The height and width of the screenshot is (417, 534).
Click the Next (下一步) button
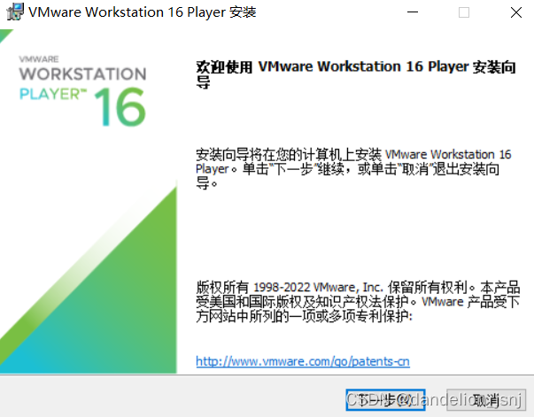click(x=385, y=399)
